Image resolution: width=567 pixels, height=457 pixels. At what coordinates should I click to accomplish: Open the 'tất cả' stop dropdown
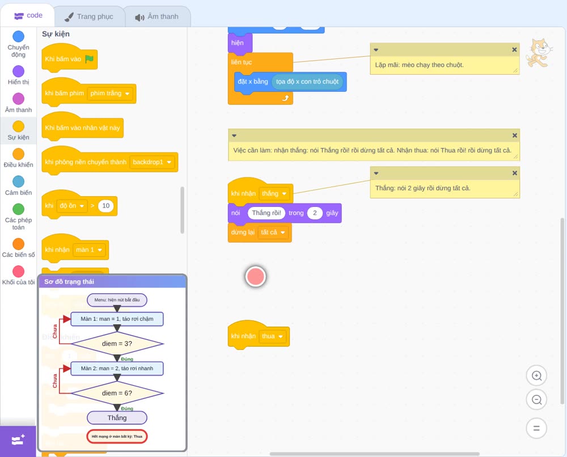point(273,232)
